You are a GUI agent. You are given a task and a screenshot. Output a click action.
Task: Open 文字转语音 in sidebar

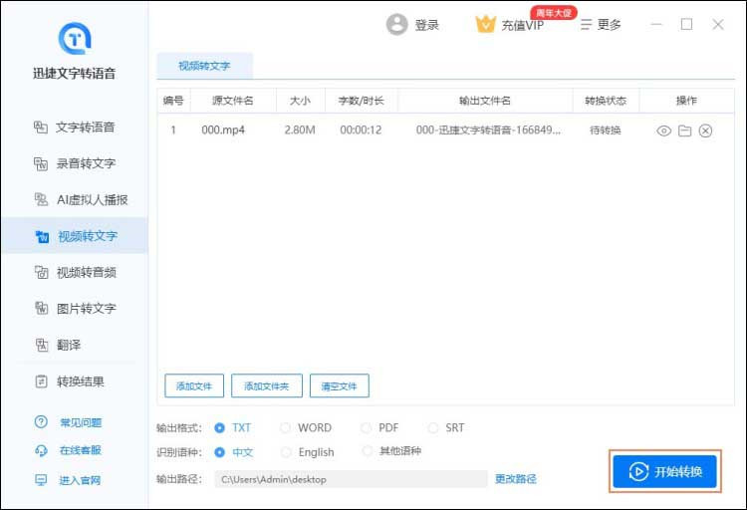(x=75, y=127)
